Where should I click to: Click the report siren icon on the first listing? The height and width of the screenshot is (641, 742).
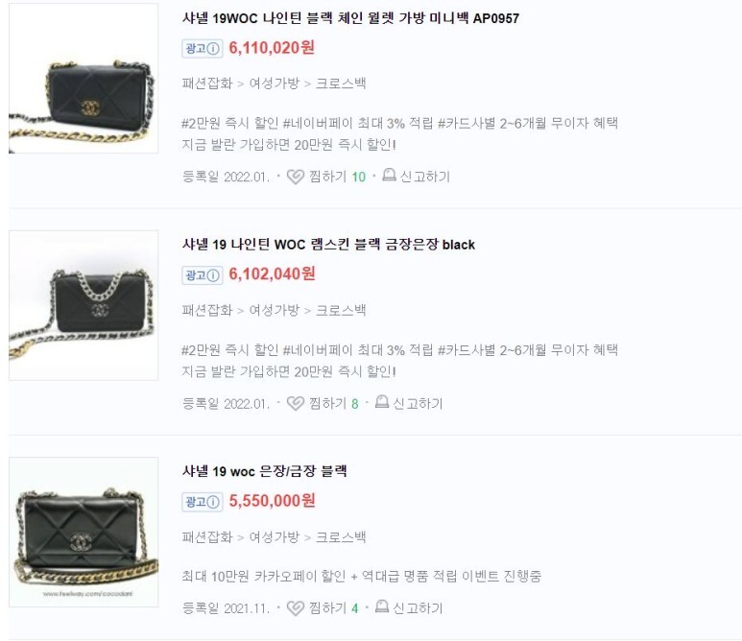click(389, 175)
